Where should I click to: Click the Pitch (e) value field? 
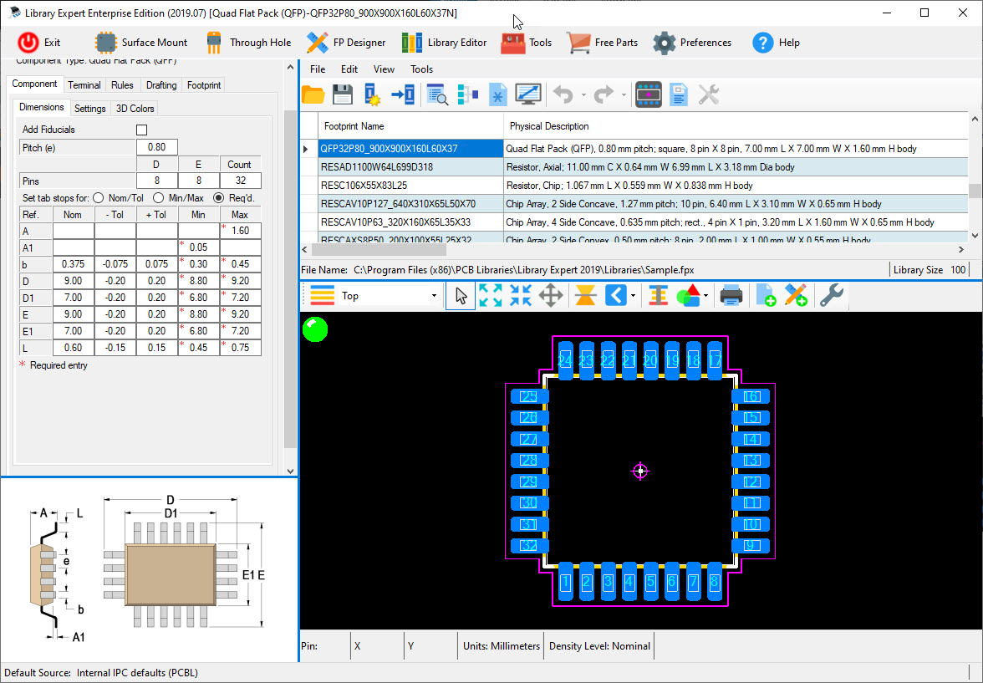click(157, 147)
